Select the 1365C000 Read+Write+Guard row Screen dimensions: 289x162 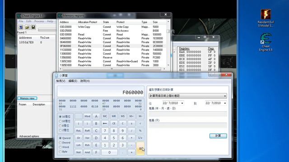point(112,61)
